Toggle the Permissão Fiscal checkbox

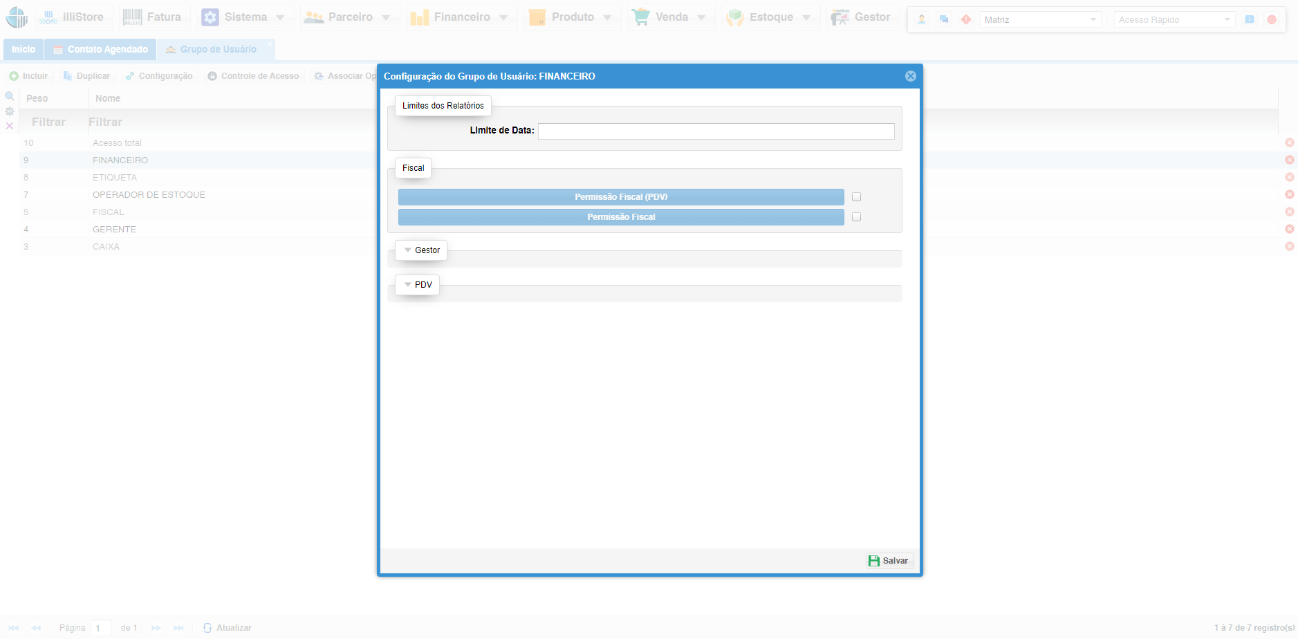857,217
